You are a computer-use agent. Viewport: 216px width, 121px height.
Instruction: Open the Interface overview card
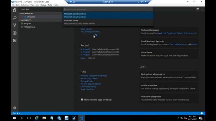(x=169, y=87)
